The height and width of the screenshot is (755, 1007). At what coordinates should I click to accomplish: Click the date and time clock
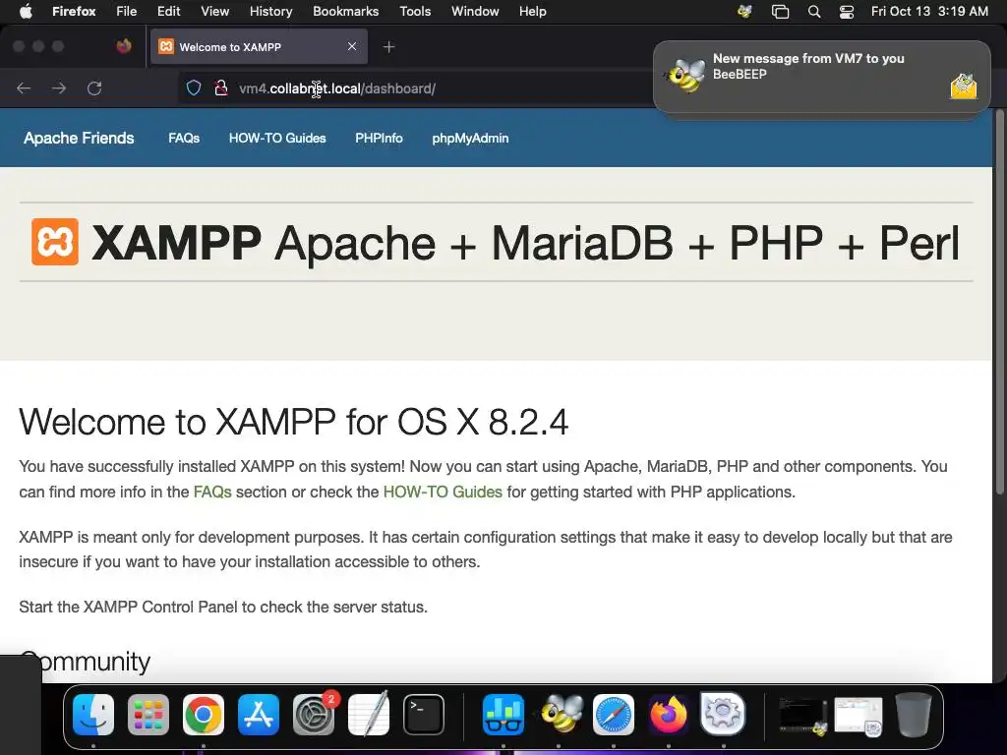[929, 11]
